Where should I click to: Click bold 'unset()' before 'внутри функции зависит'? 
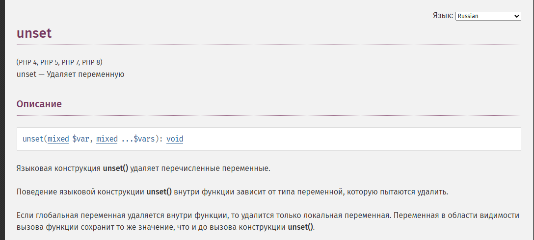coord(159,192)
